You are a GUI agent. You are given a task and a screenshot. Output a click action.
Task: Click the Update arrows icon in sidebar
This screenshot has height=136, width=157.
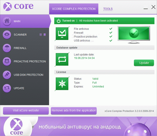[x=7, y=88]
